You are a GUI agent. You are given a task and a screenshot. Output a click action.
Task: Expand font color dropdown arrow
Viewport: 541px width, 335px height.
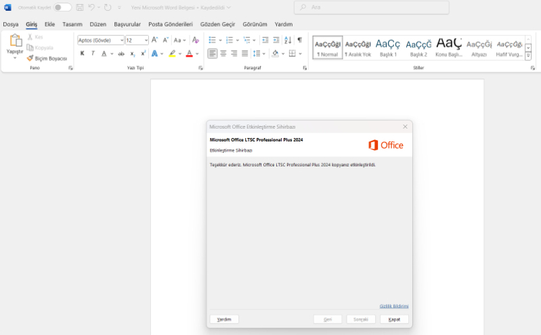(x=197, y=53)
